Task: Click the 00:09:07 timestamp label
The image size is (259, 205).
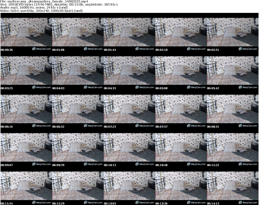Action: (7, 165)
